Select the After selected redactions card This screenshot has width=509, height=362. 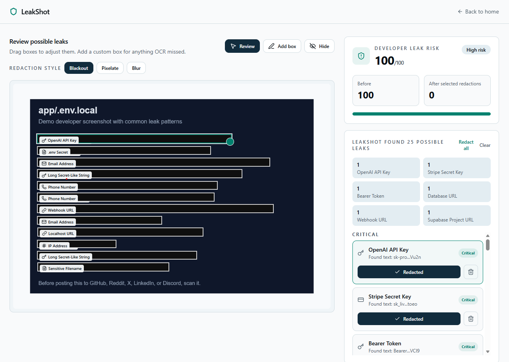457,90
